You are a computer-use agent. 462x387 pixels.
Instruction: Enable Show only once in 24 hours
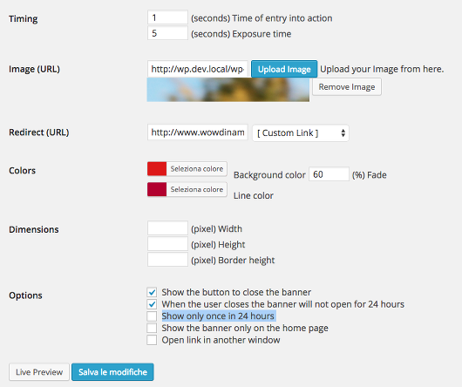(152, 316)
